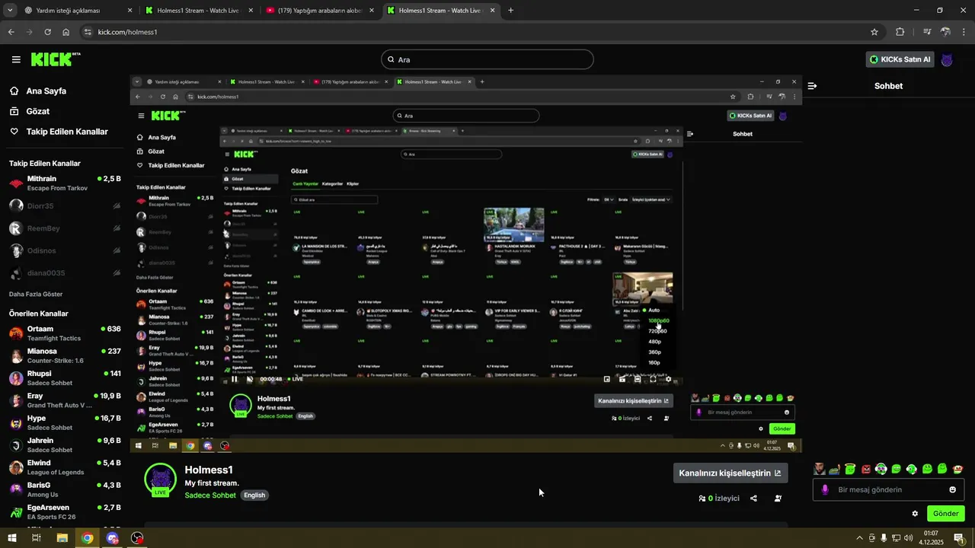Open Chrome media controls icon
Viewport: 975px width, 548px height.
(x=927, y=32)
